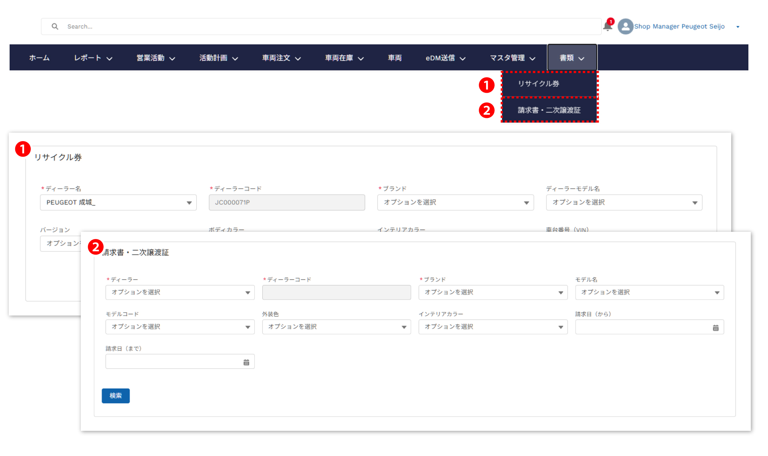
Task: Open the 外装色 dropdown
Action: click(x=336, y=327)
